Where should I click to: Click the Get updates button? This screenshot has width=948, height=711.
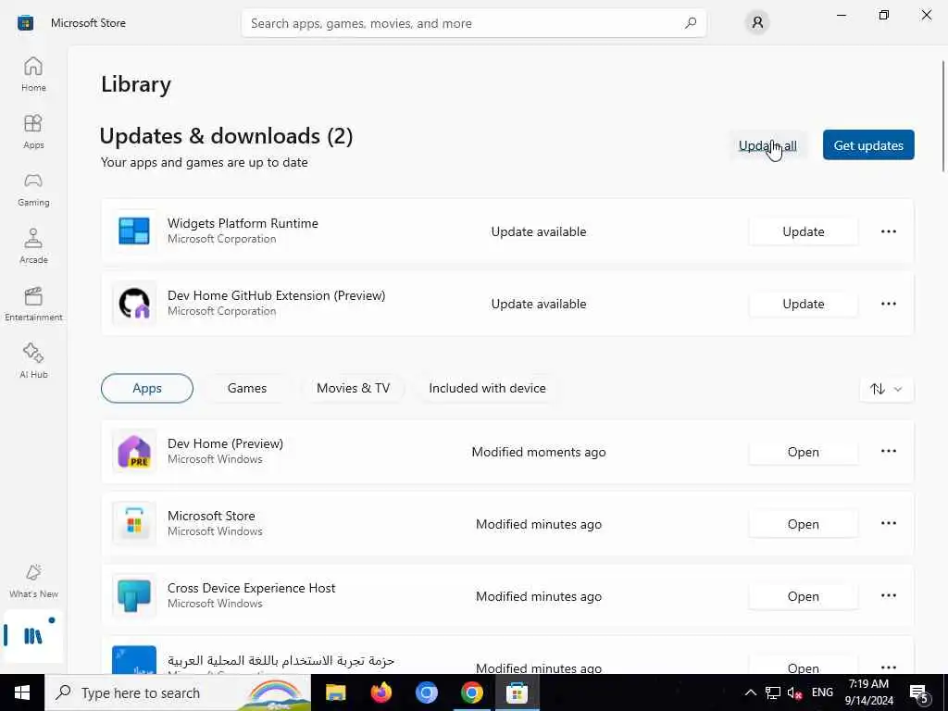point(868,145)
